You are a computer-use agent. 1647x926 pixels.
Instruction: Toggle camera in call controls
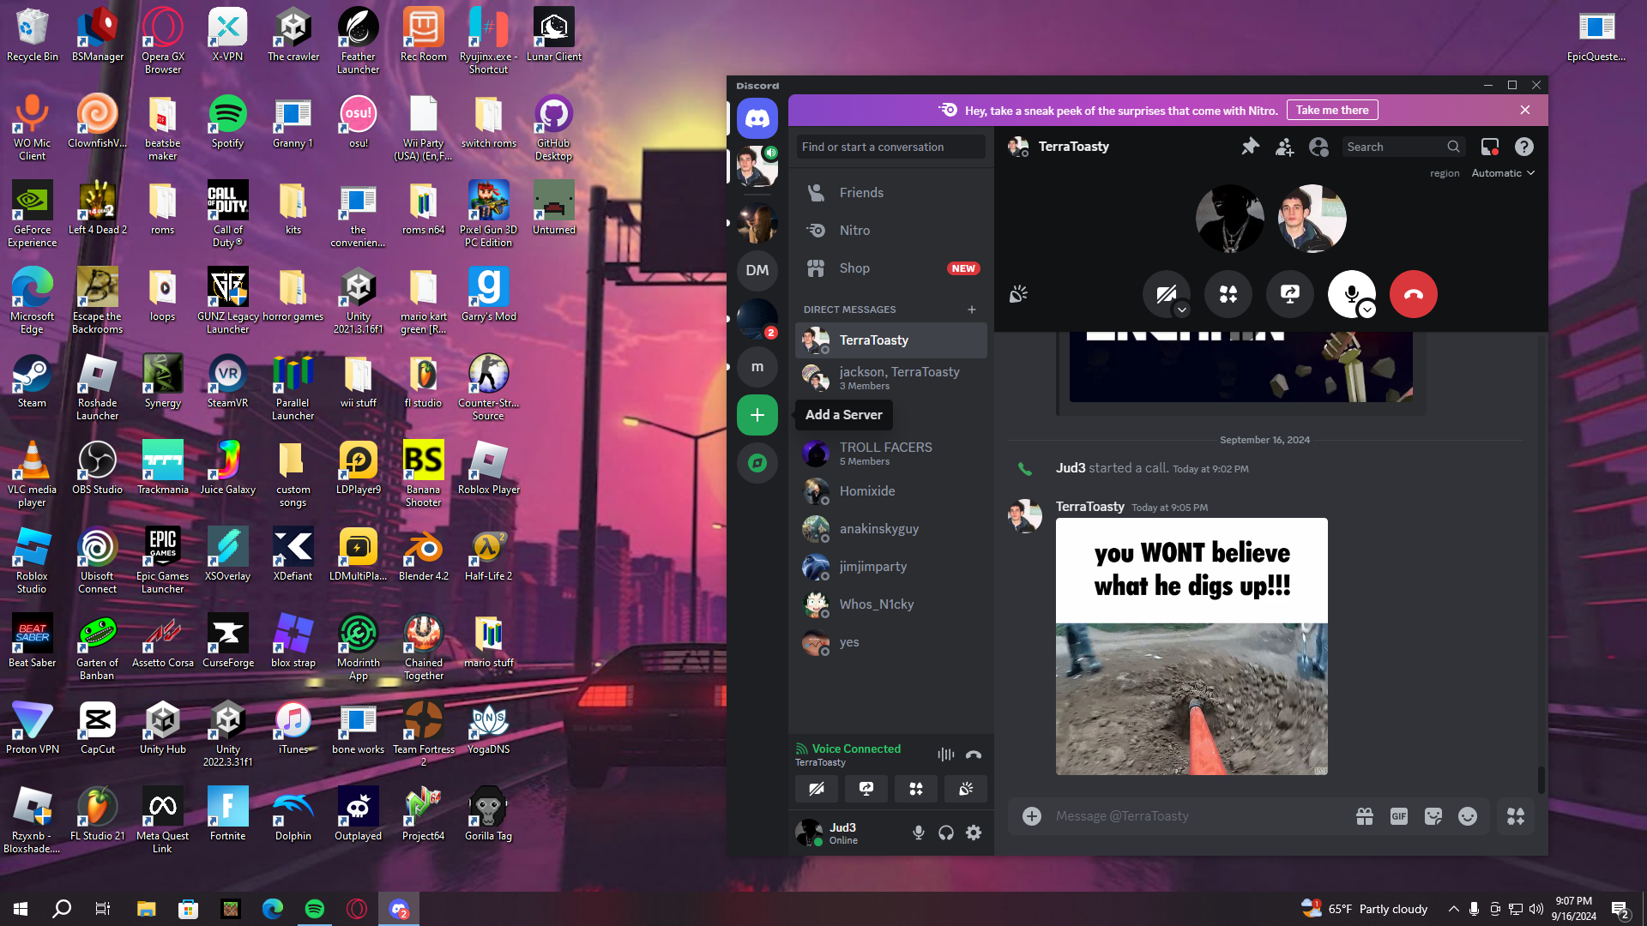1166,294
